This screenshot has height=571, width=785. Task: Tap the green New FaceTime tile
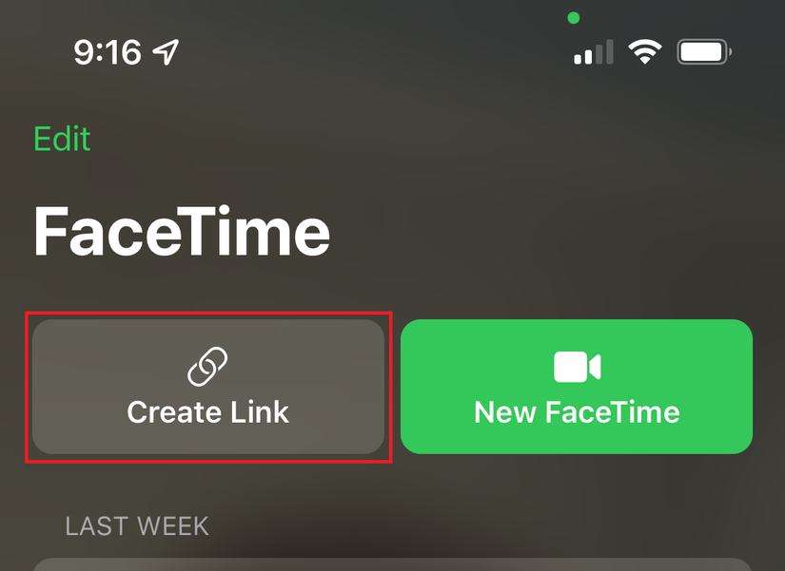pyautogui.click(x=576, y=386)
